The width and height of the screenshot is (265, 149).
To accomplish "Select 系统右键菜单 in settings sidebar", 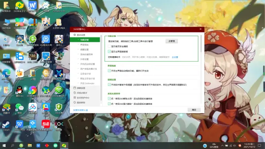I will pos(85,54).
